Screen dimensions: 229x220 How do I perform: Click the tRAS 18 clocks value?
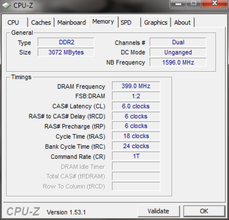136,136
